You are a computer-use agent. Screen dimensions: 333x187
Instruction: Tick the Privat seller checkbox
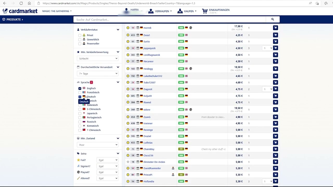tap(80, 35)
